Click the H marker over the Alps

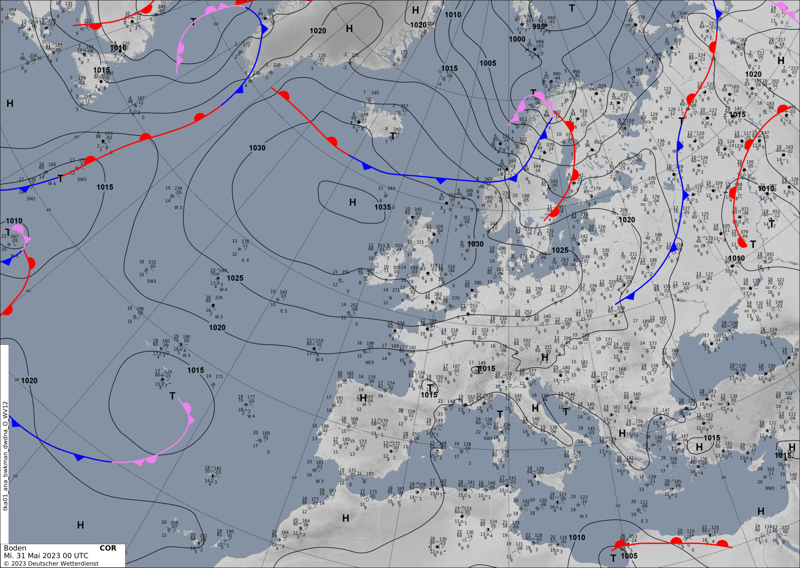(x=545, y=358)
